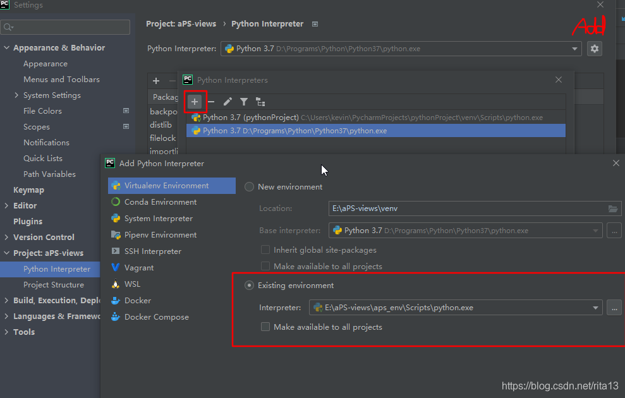
Task: Click the remove interpreter minus icon
Action: coord(212,102)
